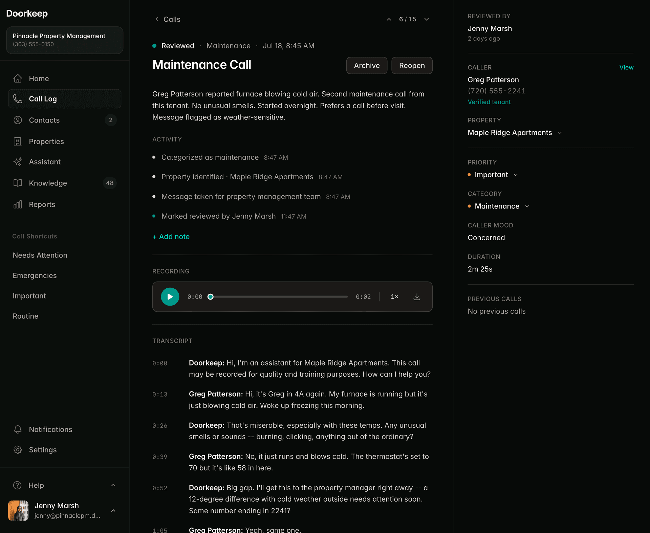
Task: Click Jenny Marsh profile avatar
Action: tap(18, 510)
